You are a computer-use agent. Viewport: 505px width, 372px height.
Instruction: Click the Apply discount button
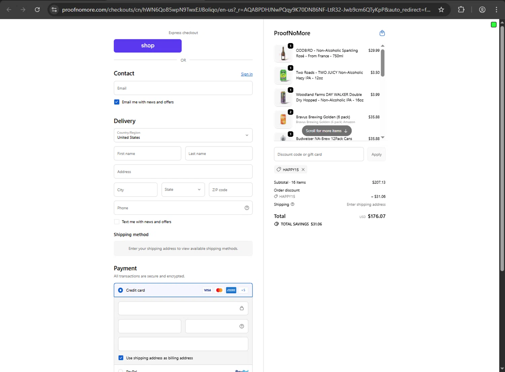376,154
